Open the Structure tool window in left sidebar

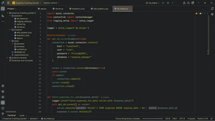pos(3,16)
